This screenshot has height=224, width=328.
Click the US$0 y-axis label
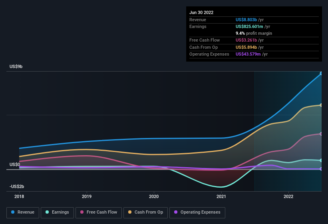pyautogui.click(x=15, y=164)
